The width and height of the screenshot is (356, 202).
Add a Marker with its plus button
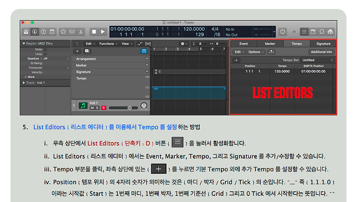tap(147, 65)
